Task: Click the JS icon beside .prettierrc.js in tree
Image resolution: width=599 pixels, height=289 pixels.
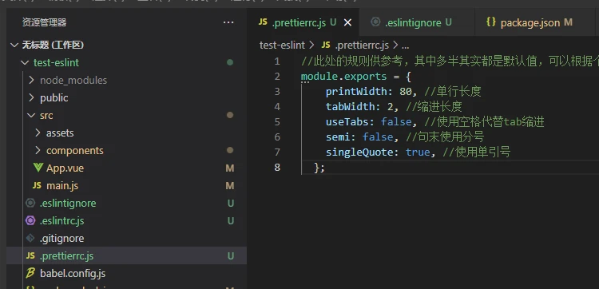Action: coord(30,255)
